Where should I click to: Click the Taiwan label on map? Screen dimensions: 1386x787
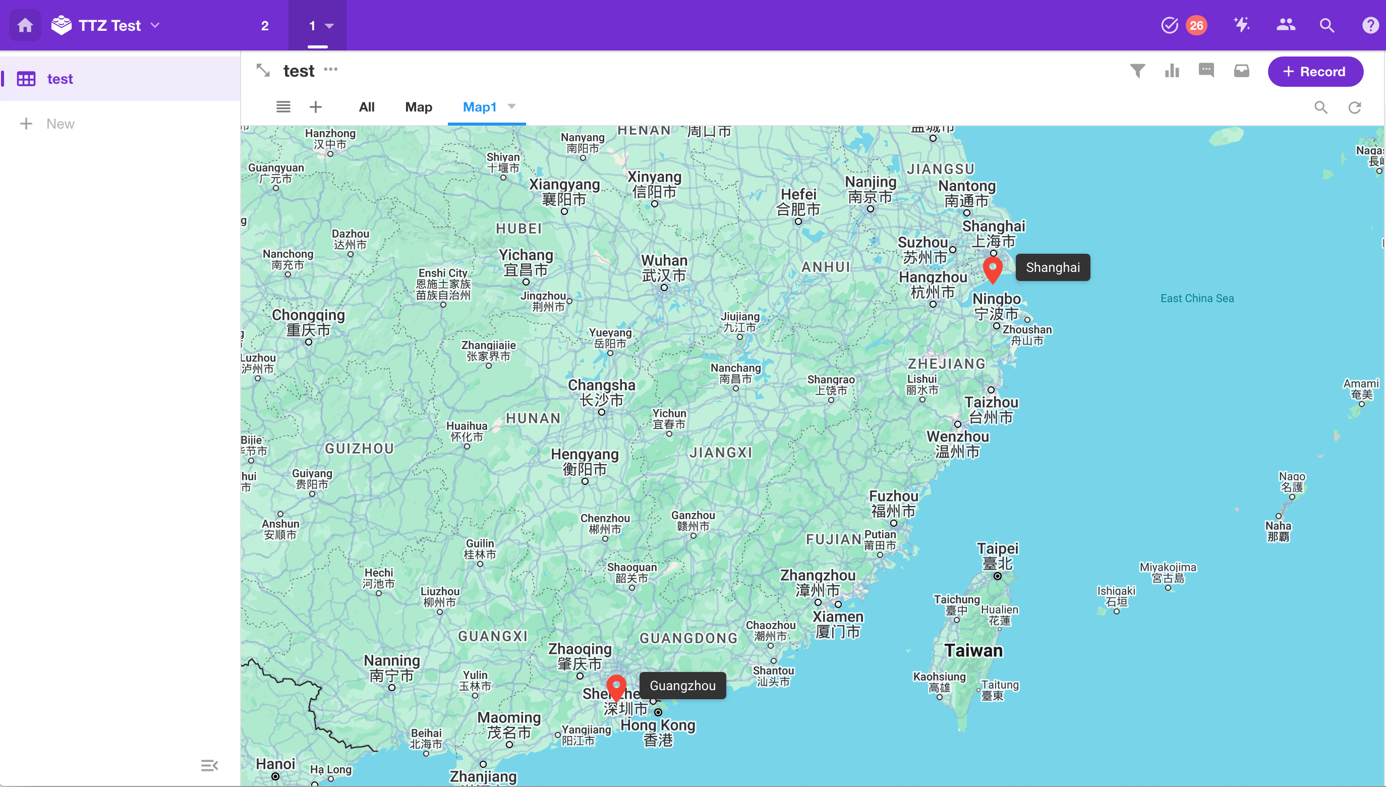tap(973, 650)
